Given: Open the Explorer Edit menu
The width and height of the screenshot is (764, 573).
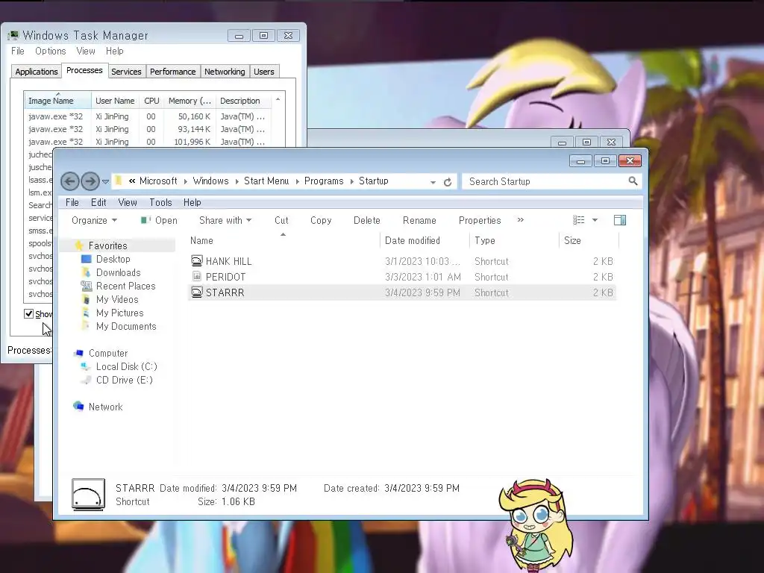Looking at the screenshot, I should point(98,202).
